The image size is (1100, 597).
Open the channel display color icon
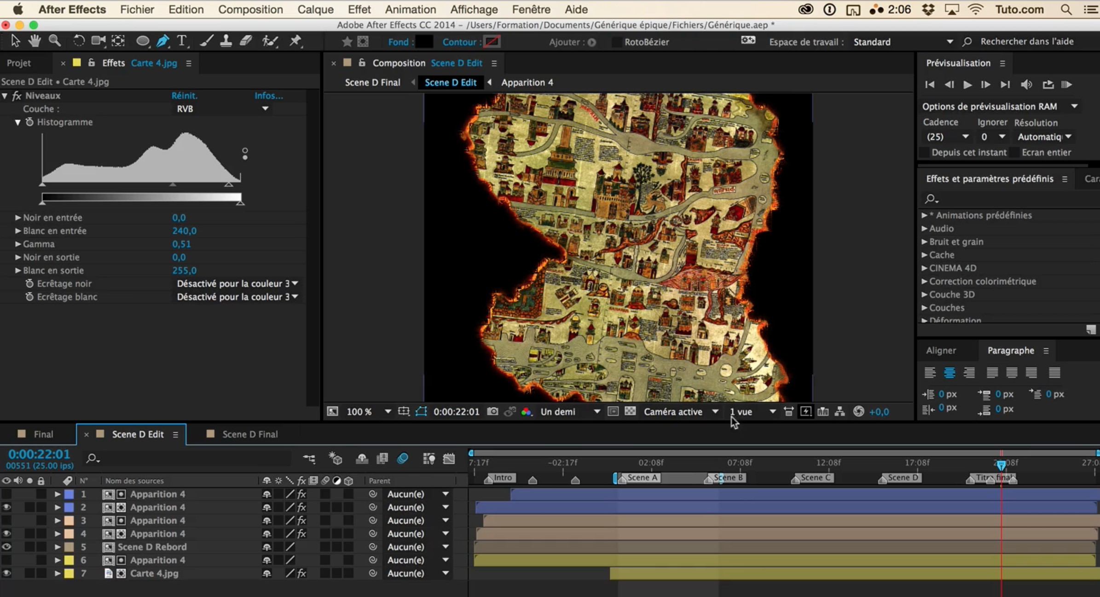pyautogui.click(x=527, y=412)
